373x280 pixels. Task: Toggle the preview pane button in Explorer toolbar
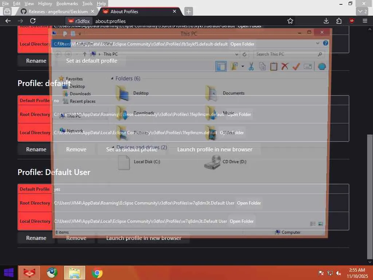click(x=221, y=66)
